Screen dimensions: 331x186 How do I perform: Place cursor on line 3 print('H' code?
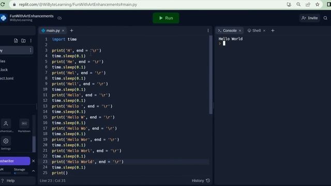[77, 51]
